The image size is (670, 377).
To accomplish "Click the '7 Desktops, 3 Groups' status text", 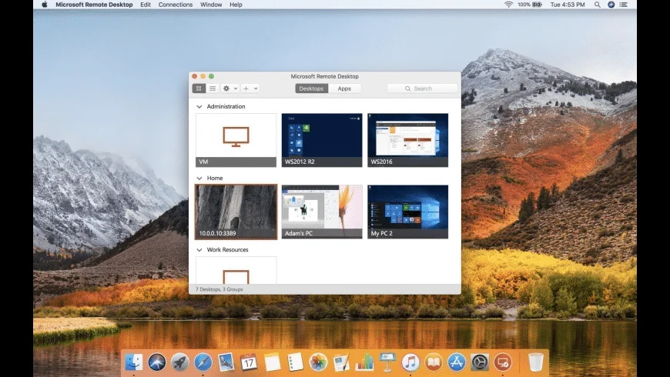I will [x=219, y=289].
